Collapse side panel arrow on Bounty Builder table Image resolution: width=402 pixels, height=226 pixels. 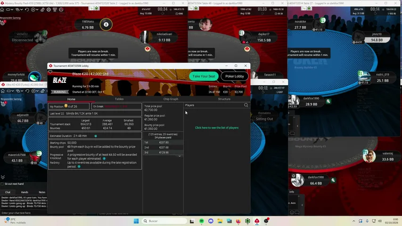297,126
